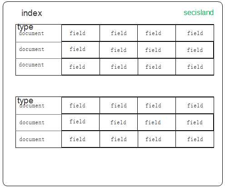Select first field cell in lower table's top row

(80, 105)
